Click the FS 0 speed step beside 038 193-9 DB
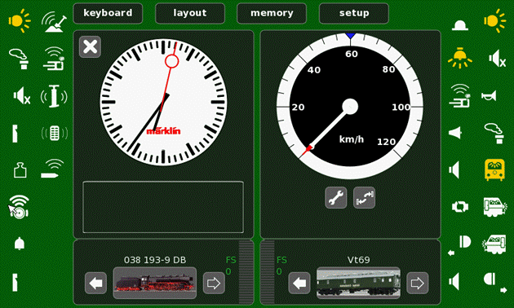514x308 pixels. click(231, 266)
